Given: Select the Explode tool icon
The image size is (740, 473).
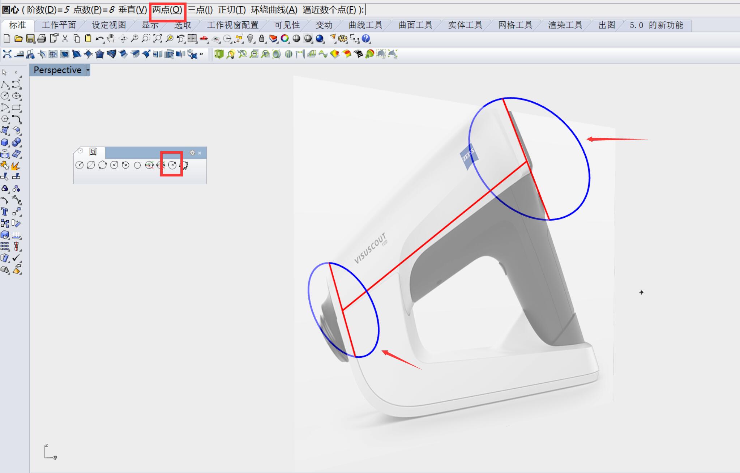Looking at the screenshot, I should click(16, 166).
